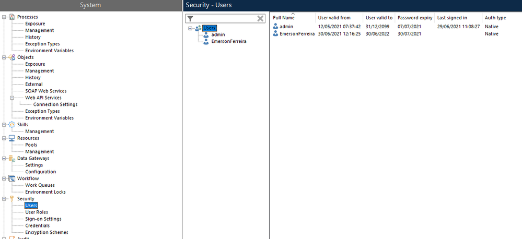Screen dimensions: 522x239
Task: Open Exposure under Objects
Action: coord(35,64)
